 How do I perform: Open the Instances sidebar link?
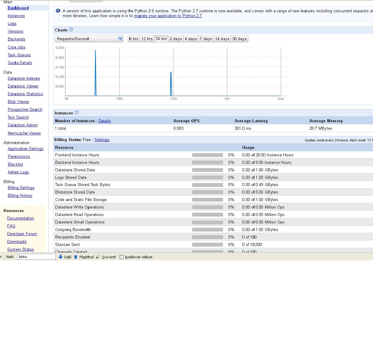(x=16, y=16)
